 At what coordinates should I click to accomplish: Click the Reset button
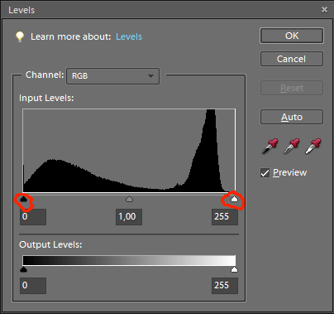(292, 88)
